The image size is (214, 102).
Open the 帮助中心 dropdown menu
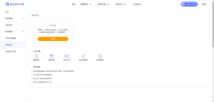[x=121, y=4]
